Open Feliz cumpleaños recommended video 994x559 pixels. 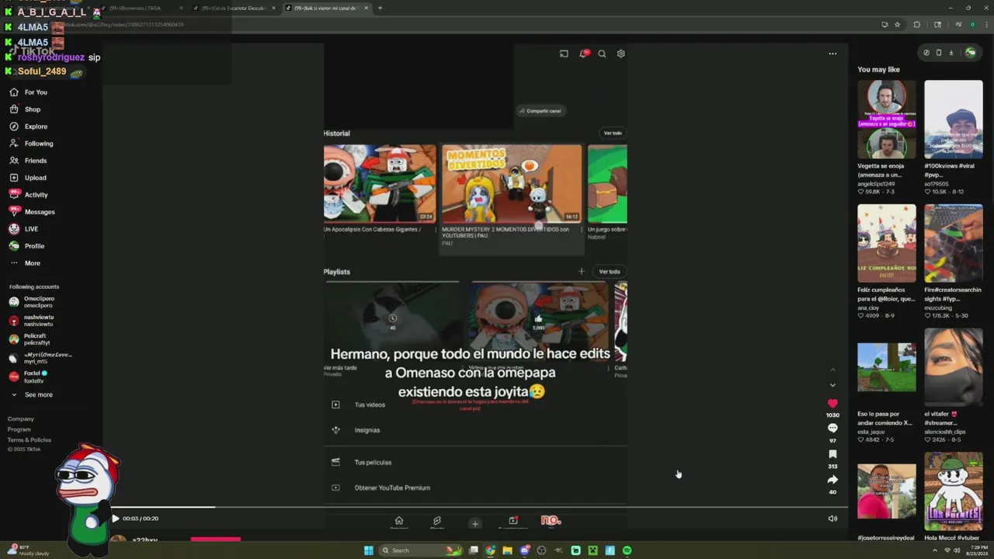pos(886,243)
